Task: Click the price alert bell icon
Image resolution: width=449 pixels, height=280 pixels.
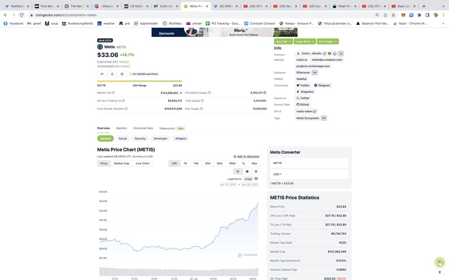Action: [112, 74]
